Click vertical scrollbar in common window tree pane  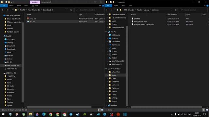pos(127,66)
